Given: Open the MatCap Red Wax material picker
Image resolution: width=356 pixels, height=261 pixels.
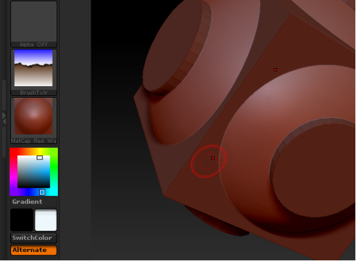Looking at the screenshot, I should pos(33,120).
